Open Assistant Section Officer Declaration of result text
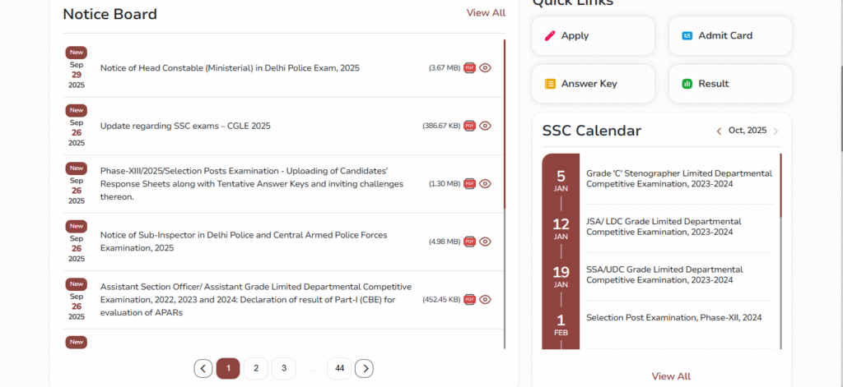Image resolution: width=843 pixels, height=387 pixels. 256,300
